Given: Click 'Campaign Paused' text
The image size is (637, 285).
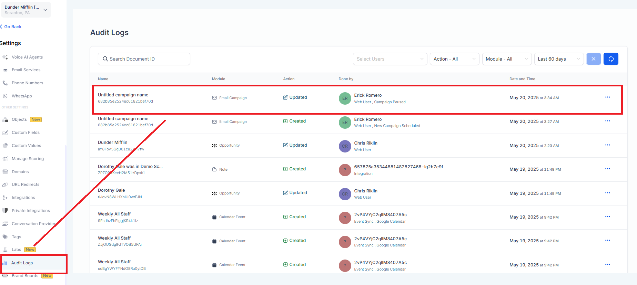Looking at the screenshot, I should (x=390, y=102).
